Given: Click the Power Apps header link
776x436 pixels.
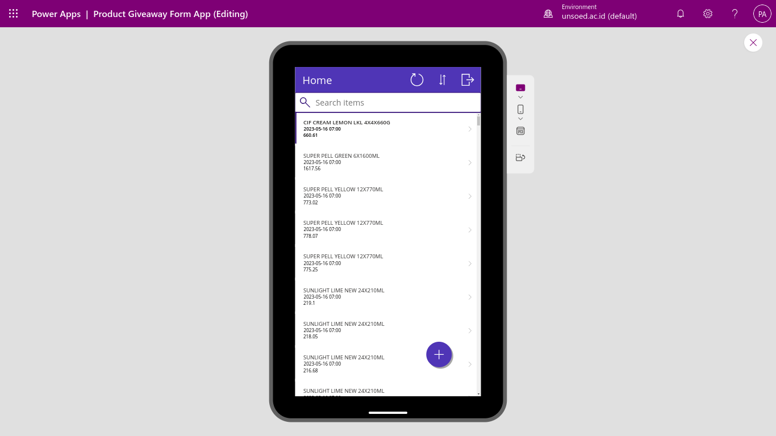Looking at the screenshot, I should pyautogui.click(x=56, y=14).
